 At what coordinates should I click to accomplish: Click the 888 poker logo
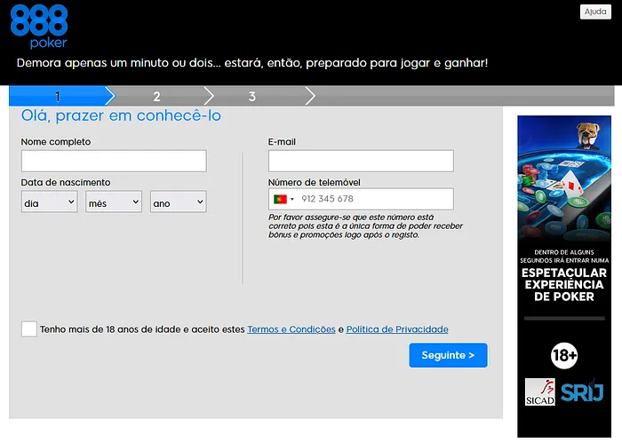click(x=39, y=27)
